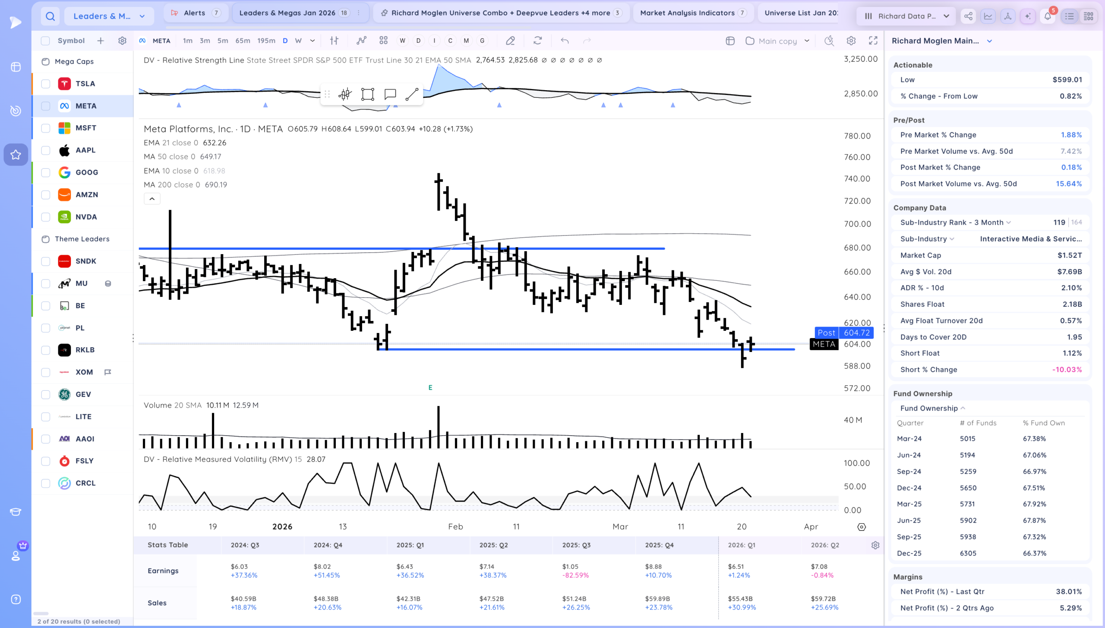Toggle the select-all Symbol checkbox

tap(45, 41)
